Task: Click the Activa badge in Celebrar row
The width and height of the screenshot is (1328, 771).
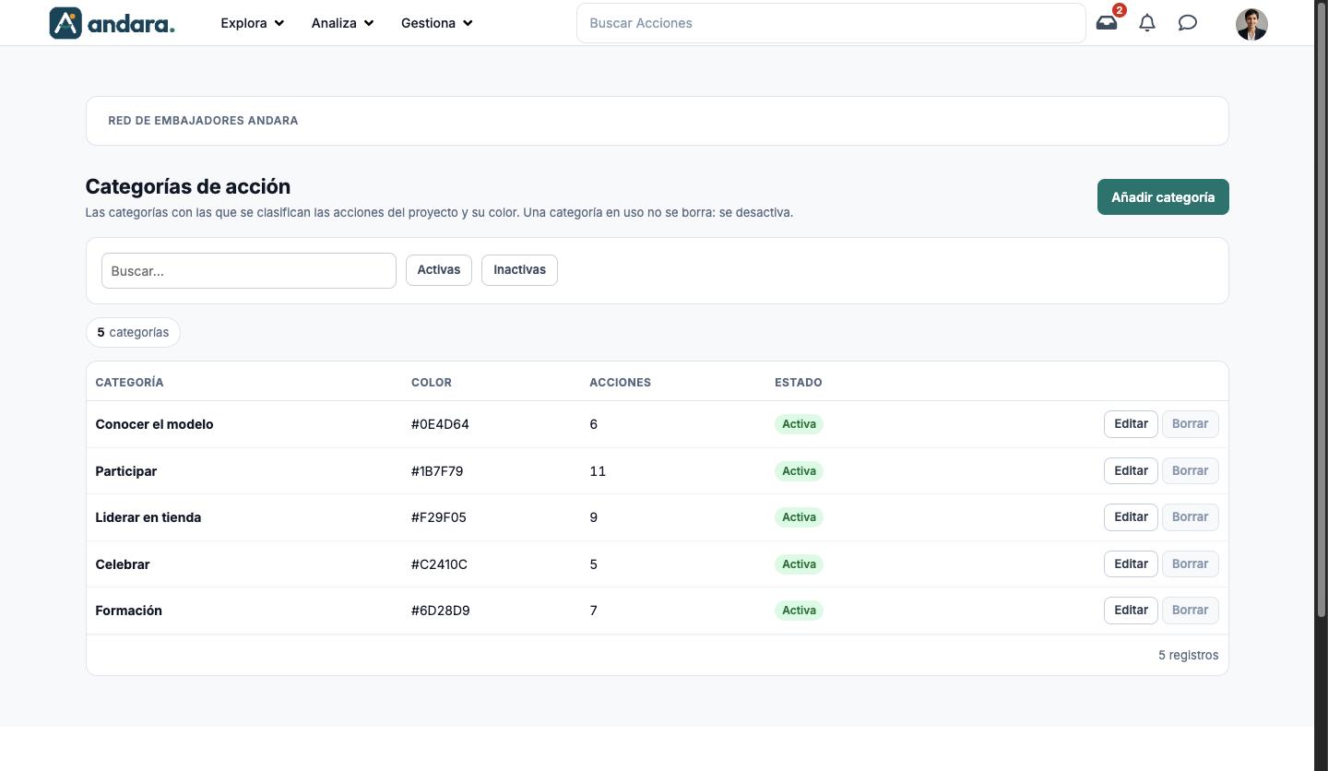Action: [799, 564]
